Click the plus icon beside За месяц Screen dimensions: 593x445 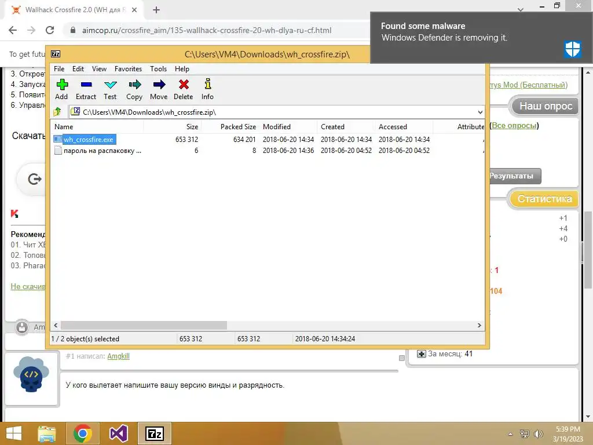tap(422, 354)
